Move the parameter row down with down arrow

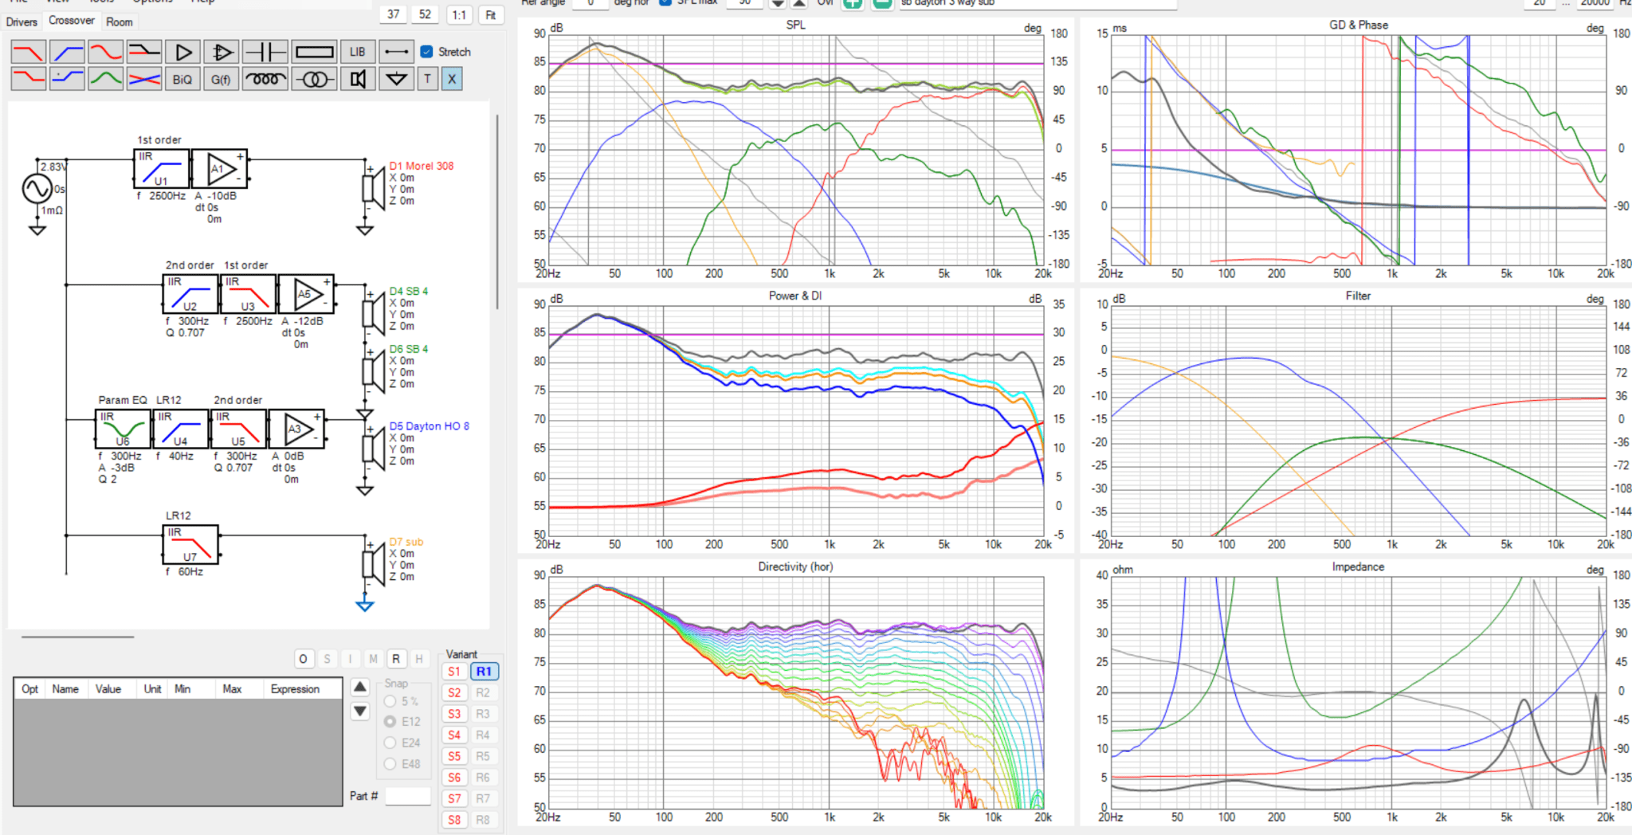coord(360,711)
